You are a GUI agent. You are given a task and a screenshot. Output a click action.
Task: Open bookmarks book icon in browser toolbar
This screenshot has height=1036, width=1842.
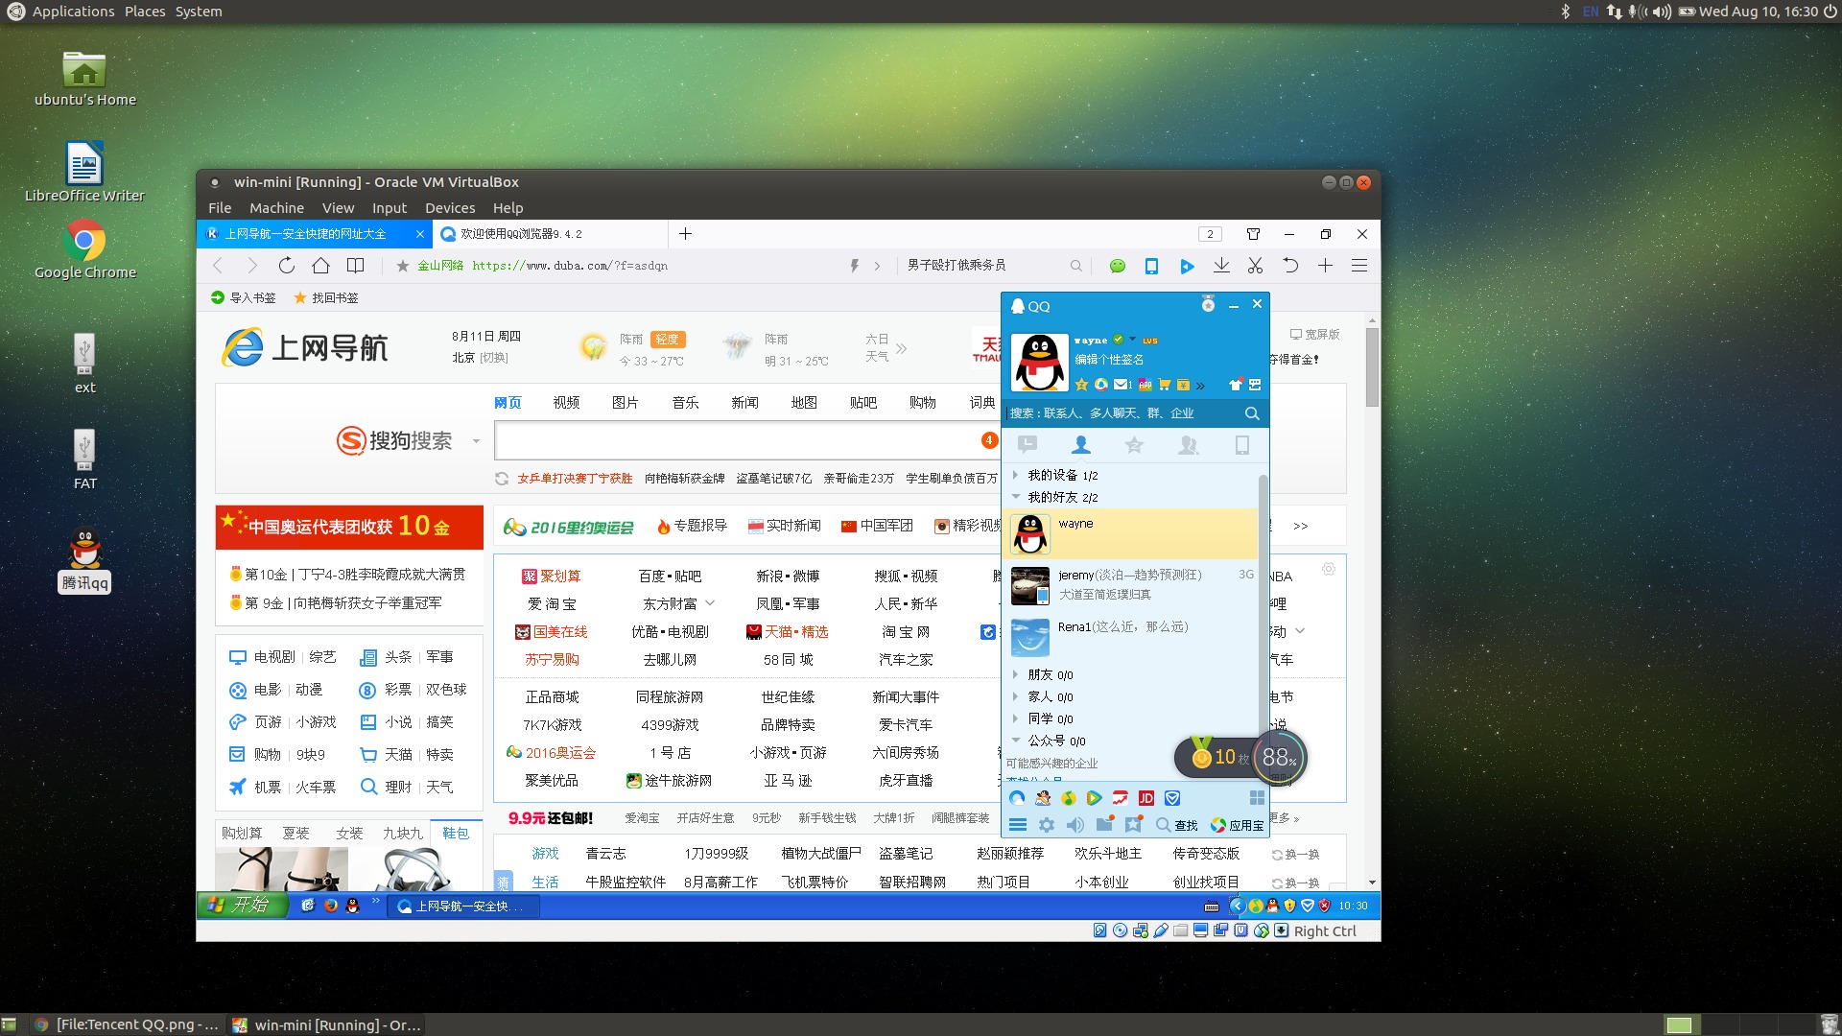355,266
